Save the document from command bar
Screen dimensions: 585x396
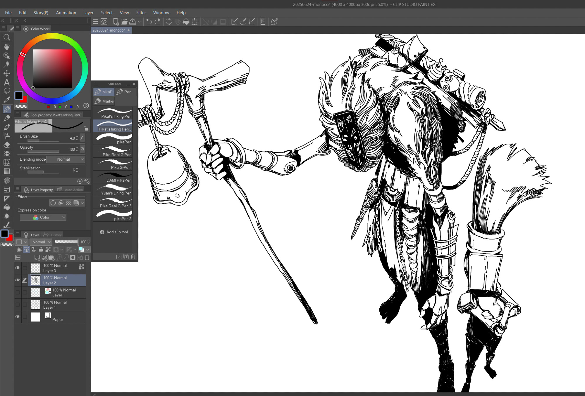133,22
